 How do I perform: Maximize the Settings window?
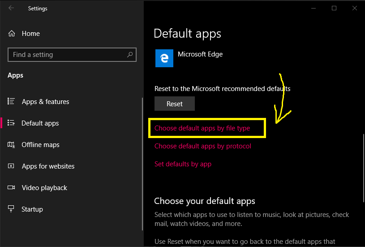pyautogui.click(x=334, y=8)
